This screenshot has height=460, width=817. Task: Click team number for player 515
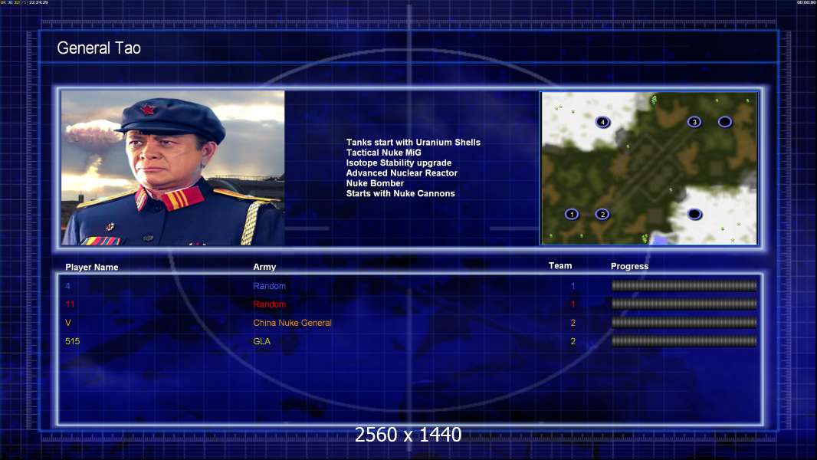(573, 341)
